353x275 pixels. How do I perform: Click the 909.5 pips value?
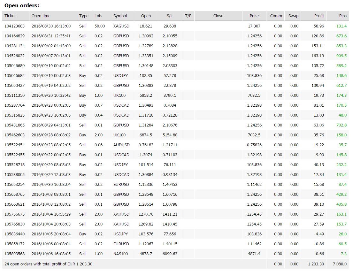(x=341, y=56)
